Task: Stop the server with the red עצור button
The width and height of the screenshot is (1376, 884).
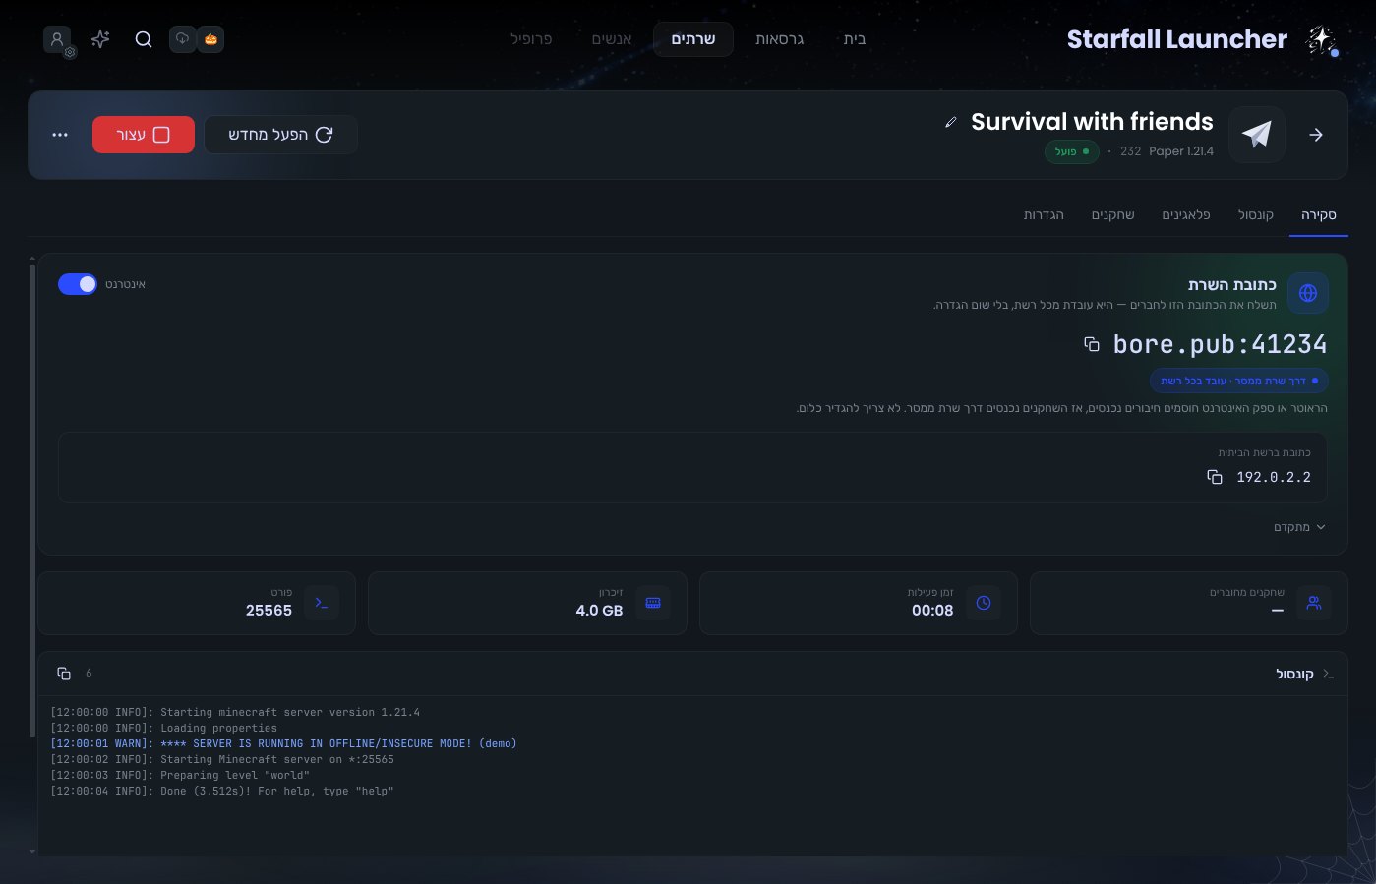Action: point(144,135)
